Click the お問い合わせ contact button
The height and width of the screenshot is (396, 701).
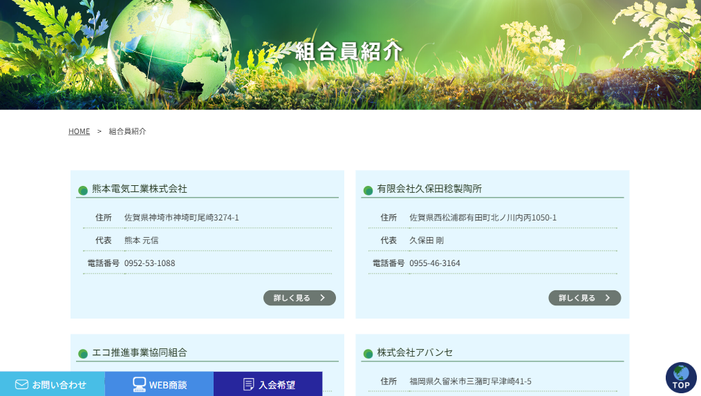click(x=53, y=384)
